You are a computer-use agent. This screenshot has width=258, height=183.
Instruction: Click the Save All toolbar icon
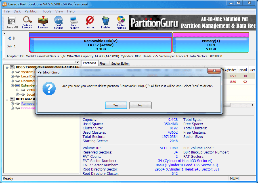[12, 23]
